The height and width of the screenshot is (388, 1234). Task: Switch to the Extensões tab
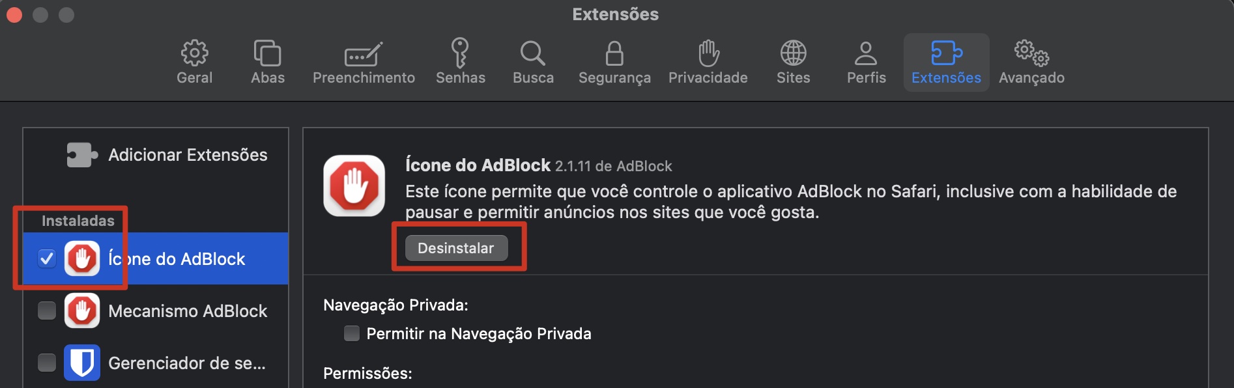[x=946, y=61]
